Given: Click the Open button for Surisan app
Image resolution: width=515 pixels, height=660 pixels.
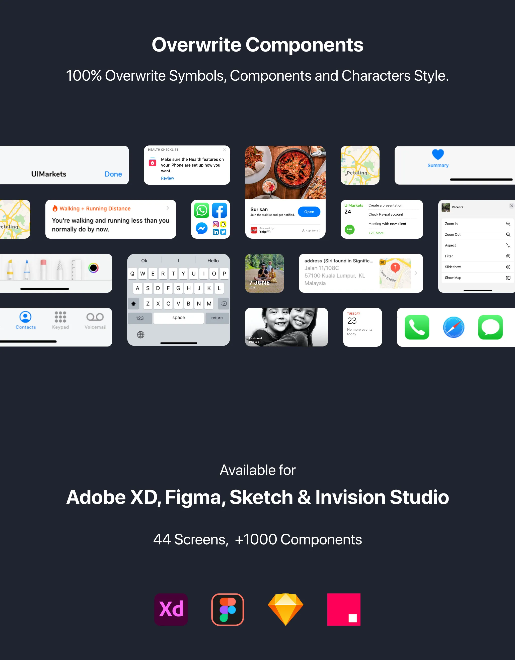Looking at the screenshot, I should 309,212.
